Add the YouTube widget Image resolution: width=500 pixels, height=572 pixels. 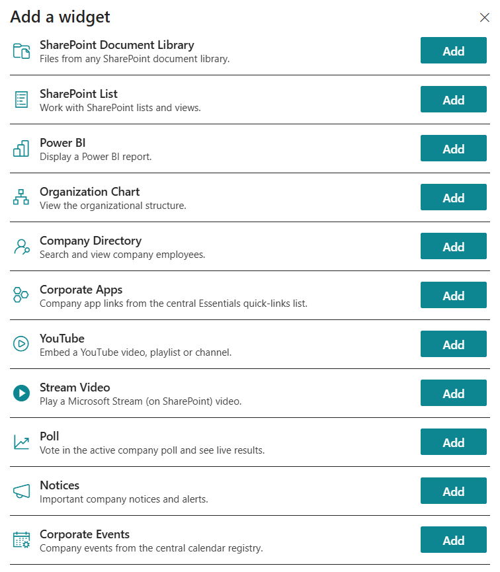453,344
